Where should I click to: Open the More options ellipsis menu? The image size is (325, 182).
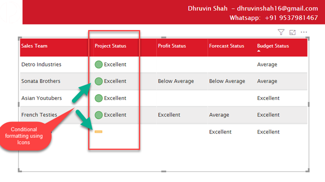pos(304,32)
